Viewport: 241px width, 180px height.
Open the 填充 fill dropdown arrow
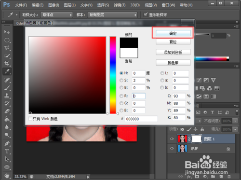click(x=235, y=129)
